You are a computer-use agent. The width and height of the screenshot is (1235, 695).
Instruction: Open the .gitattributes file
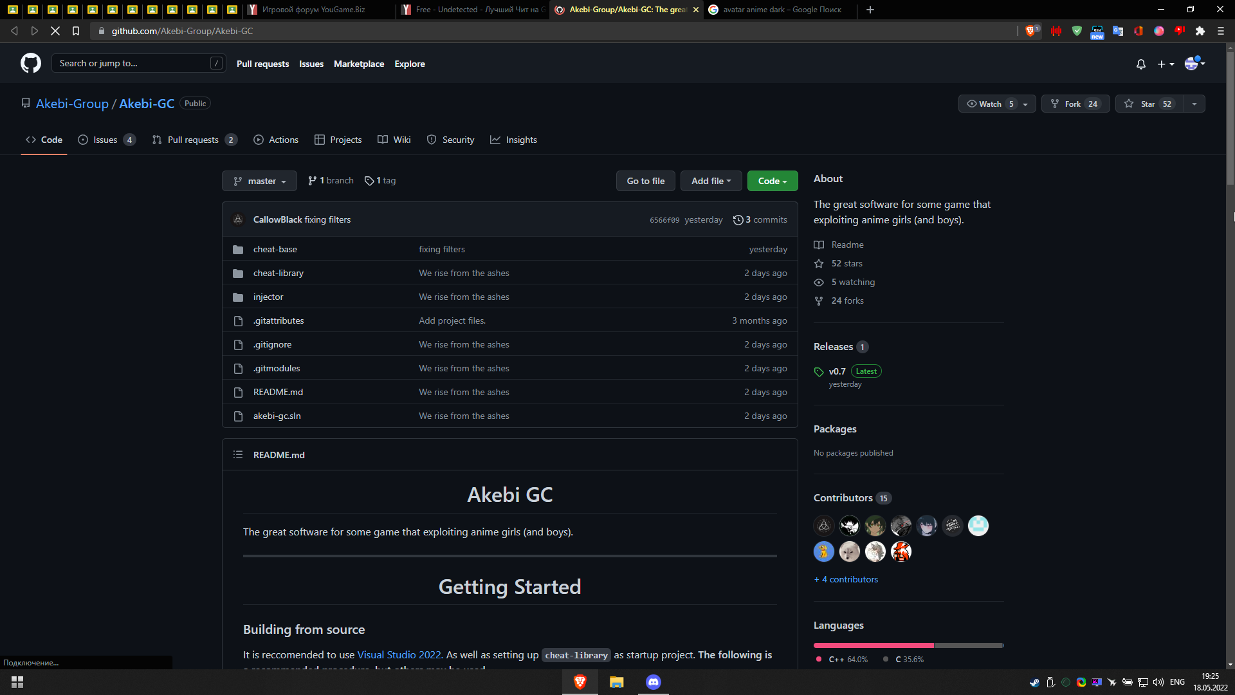(x=279, y=320)
